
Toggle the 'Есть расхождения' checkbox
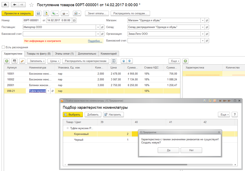[3, 47]
